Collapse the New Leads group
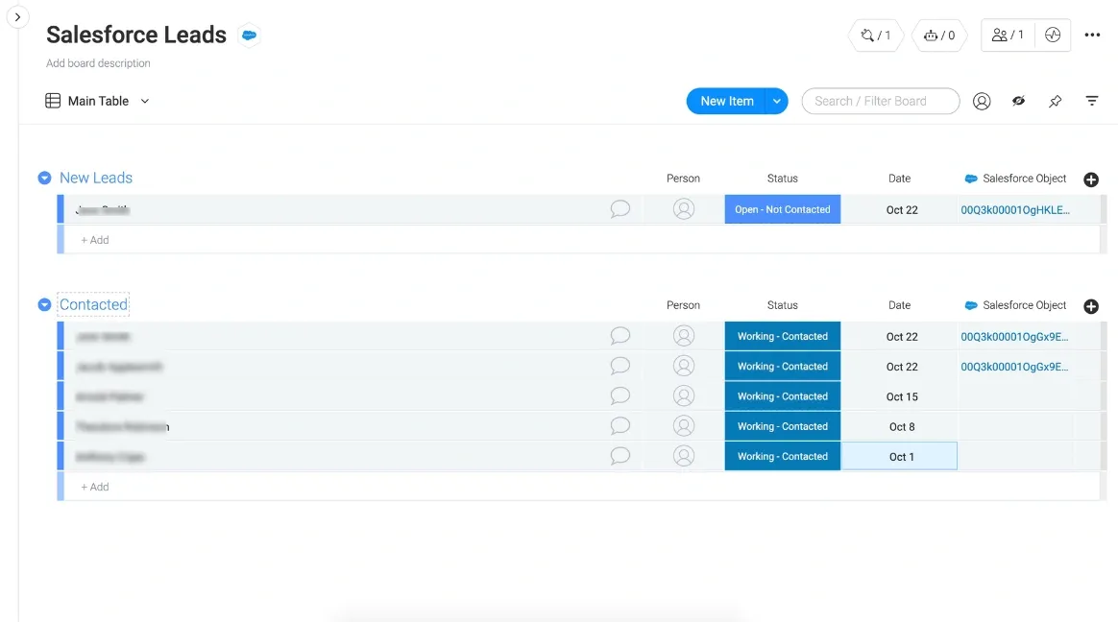Image resolution: width=1118 pixels, height=622 pixels. click(x=44, y=178)
